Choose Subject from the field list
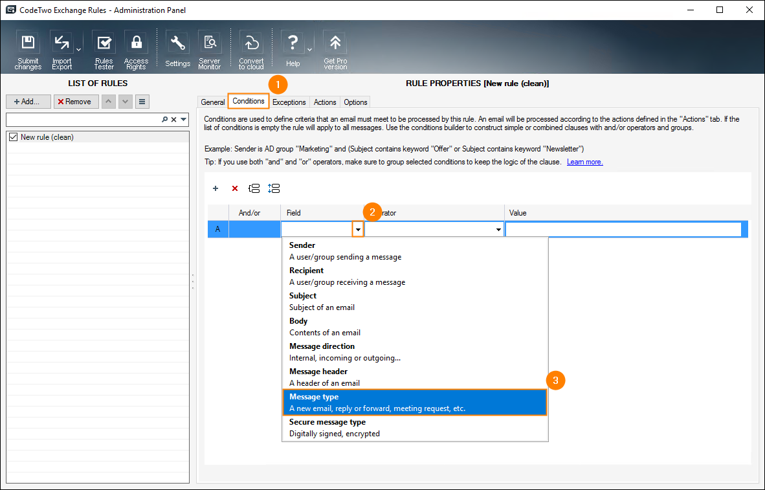Image resolution: width=765 pixels, height=490 pixels. (415, 302)
